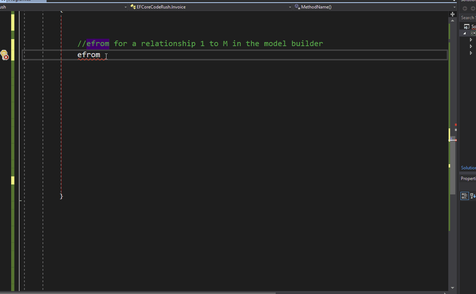Expand the third child node under the project
This screenshot has height=294, width=476.
tap(471, 53)
